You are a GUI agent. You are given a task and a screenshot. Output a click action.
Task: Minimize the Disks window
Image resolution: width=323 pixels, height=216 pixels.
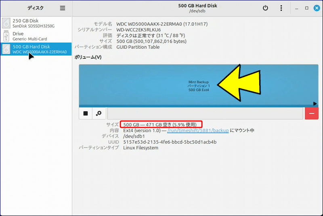297,8
